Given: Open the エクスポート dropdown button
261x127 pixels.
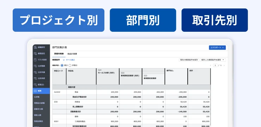Looking at the screenshot, I should pos(217,48).
